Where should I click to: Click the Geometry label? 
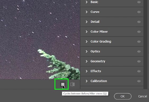[x=98, y=61]
